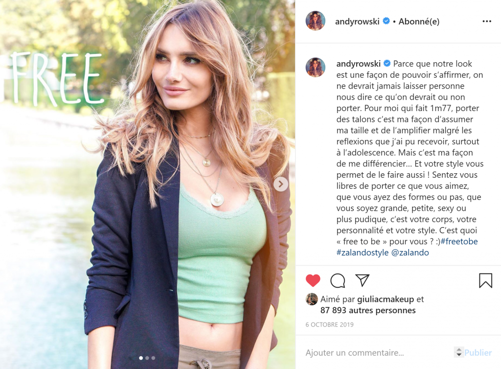The width and height of the screenshot is (501, 369).
Task: Select the third carousel dot indicator
Action: pyautogui.click(x=153, y=358)
